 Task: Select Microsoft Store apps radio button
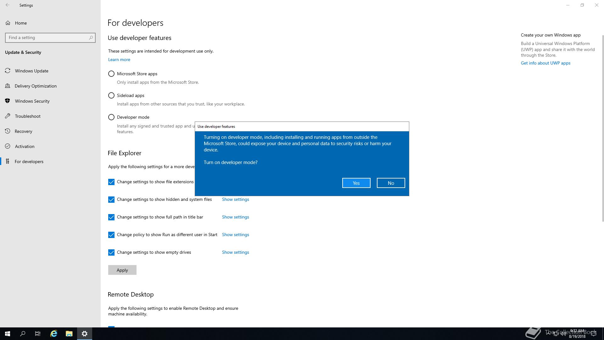pos(111,74)
